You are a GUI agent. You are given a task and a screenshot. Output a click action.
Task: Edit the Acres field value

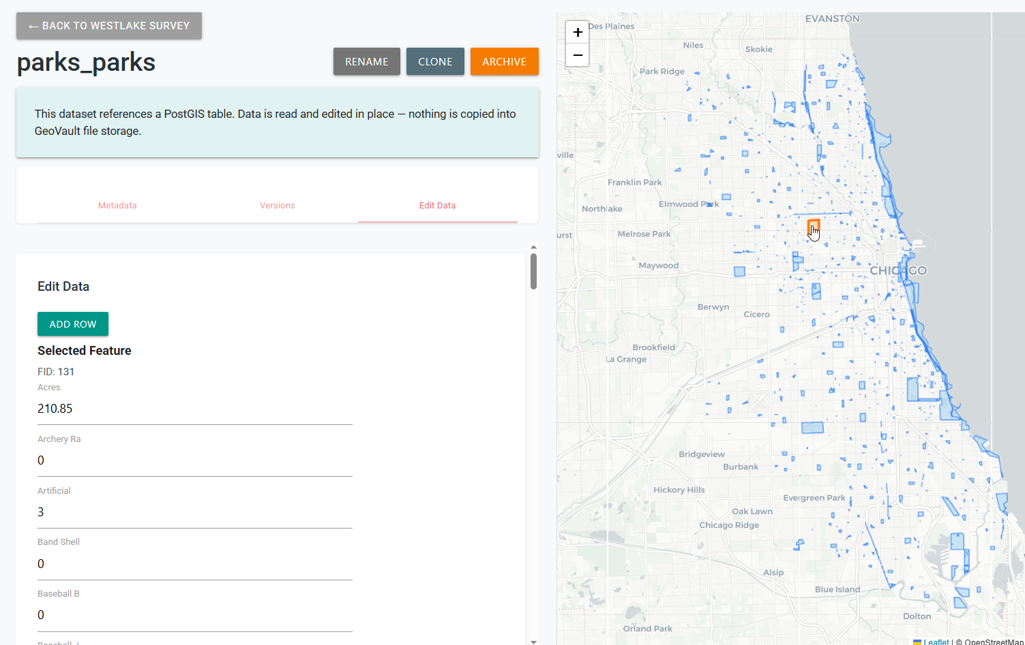195,409
